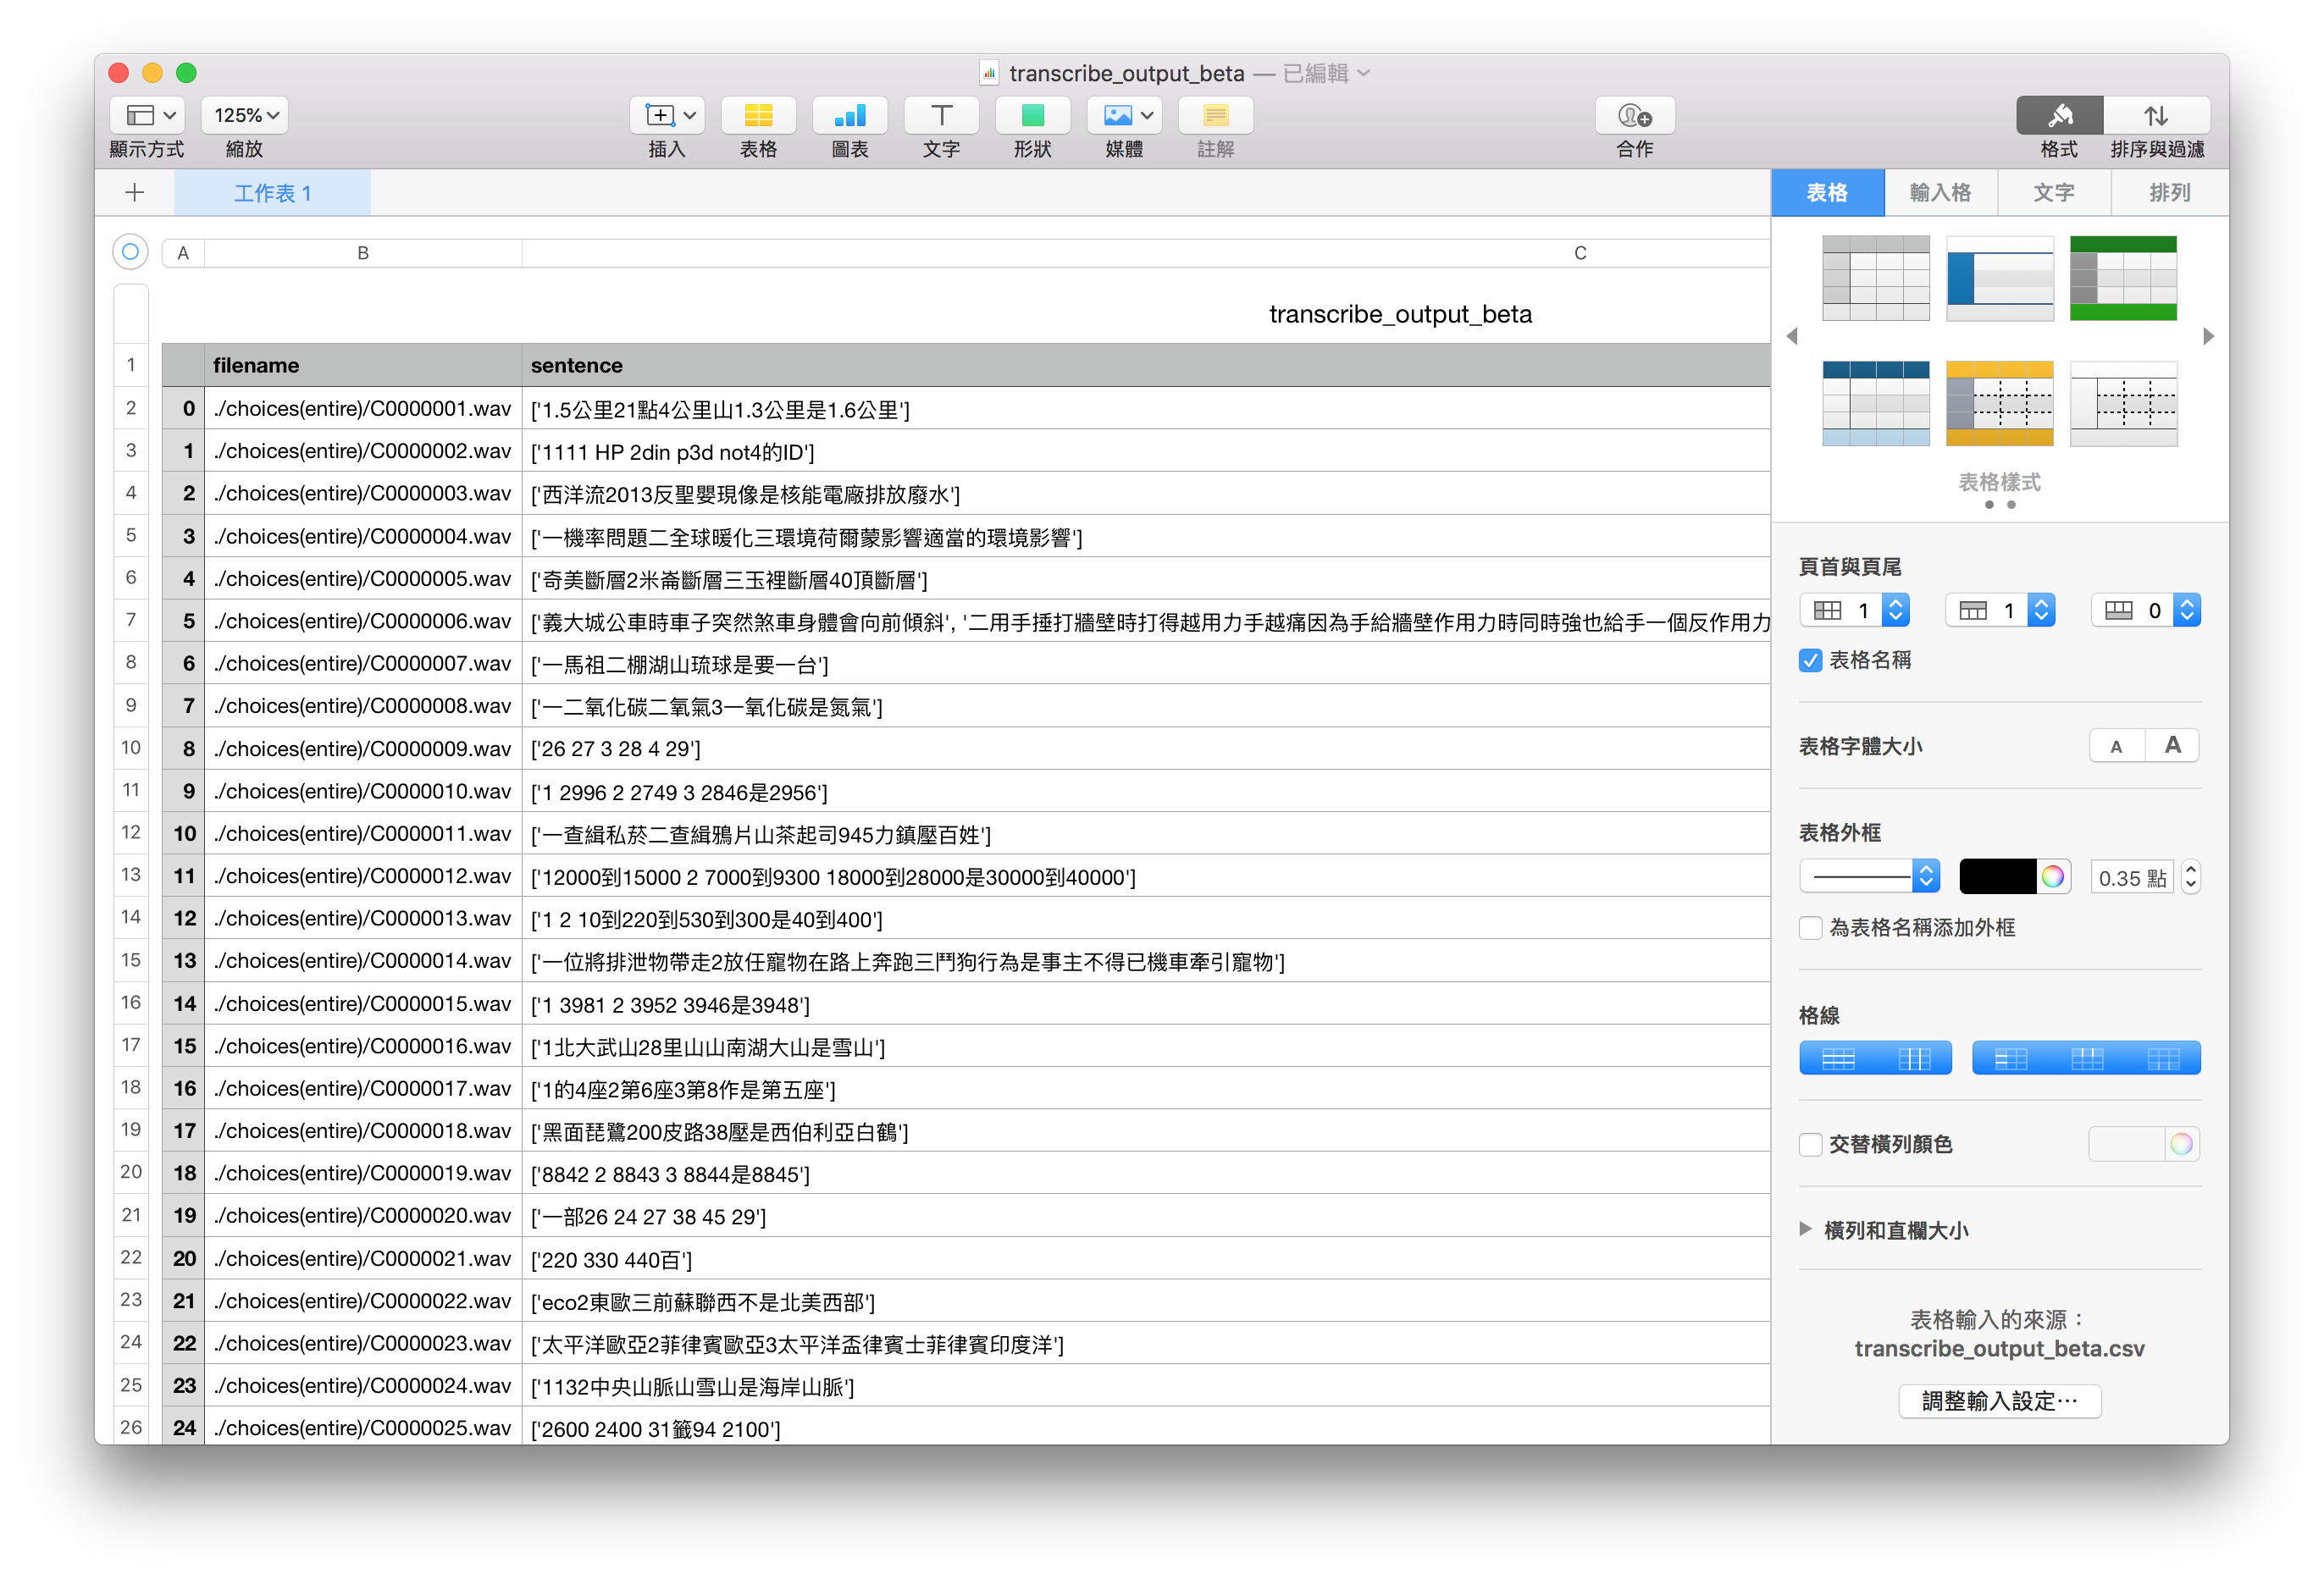Switch to the 排列 (Arrange) tab
This screenshot has width=2324, height=1580.
pyautogui.click(x=2169, y=193)
